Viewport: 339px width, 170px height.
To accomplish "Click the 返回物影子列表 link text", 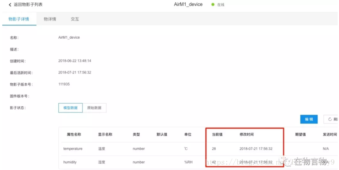I will pos(28,5).
